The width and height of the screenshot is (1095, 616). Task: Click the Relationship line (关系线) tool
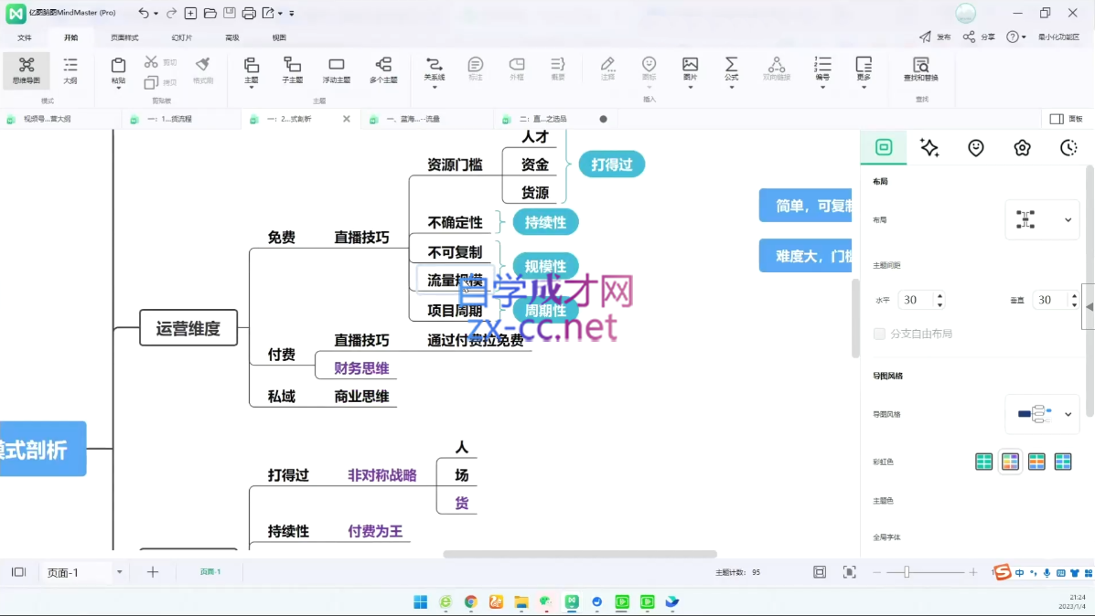click(x=435, y=70)
